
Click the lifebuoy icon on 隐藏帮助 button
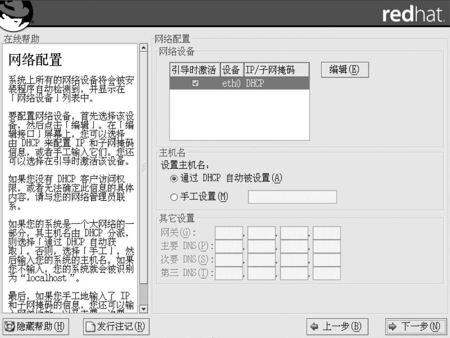[x=10, y=327]
